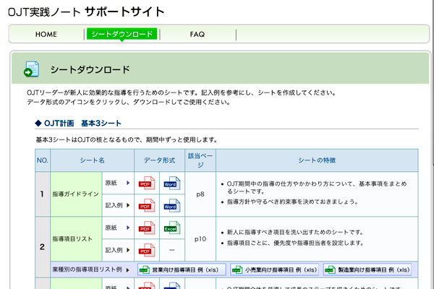The width and height of the screenshot is (434, 289).
Task: Select the active シートダウンロード tab
Action: pos(122,34)
